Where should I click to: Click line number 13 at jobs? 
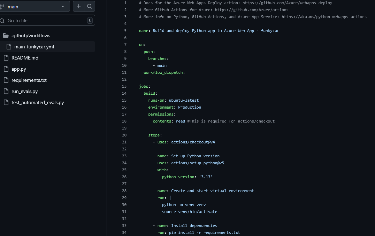click(x=124, y=86)
